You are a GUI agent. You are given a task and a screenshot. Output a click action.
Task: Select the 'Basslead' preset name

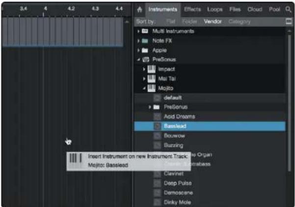point(175,126)
